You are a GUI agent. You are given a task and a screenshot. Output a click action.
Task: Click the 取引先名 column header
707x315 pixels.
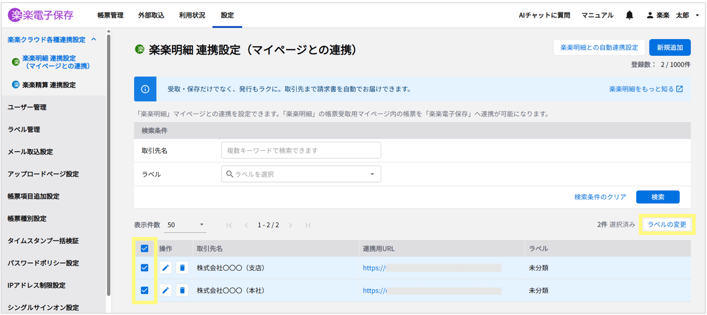(x=210, y=248)
